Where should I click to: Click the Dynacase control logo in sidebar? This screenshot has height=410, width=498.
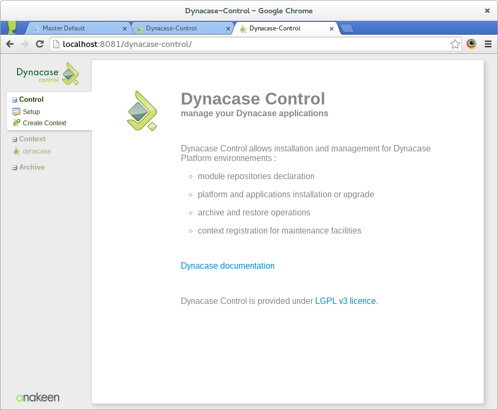47,74
